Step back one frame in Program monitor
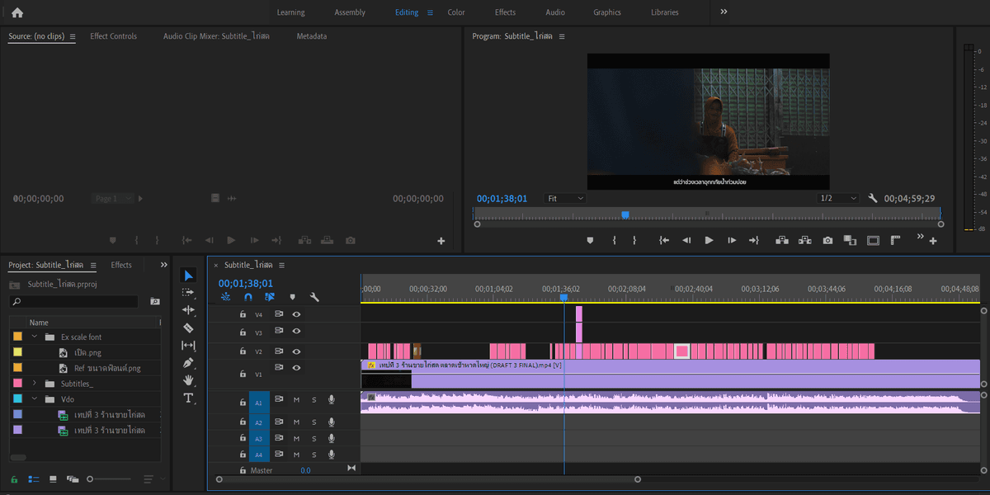Image resolution: width=990 pixels, height=495 pixels. pos(686,240)
